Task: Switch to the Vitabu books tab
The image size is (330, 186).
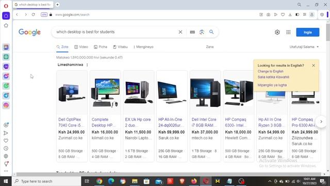Action: (120, 47)
